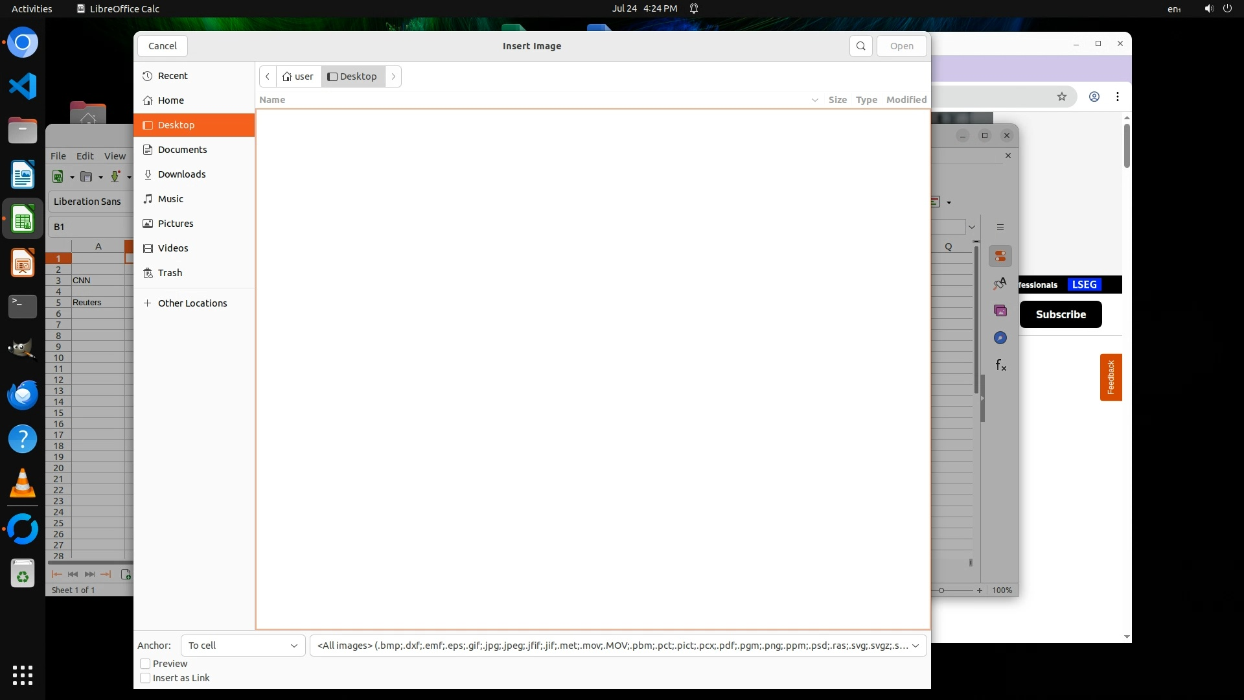Click the search icon in Insert Image dialog

(860, 46)
